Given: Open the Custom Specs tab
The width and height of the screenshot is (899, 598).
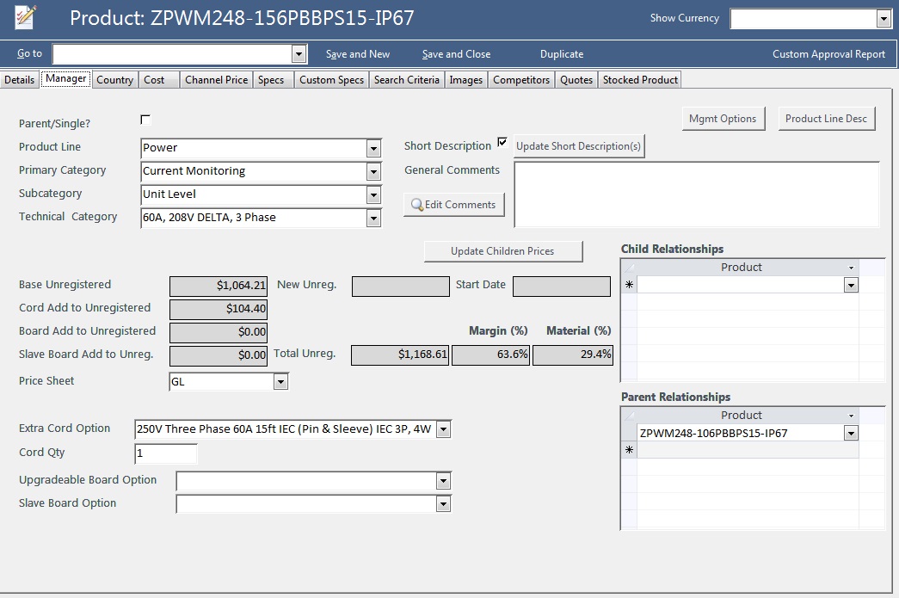Looking at the screenshot, I should [331, 80].
